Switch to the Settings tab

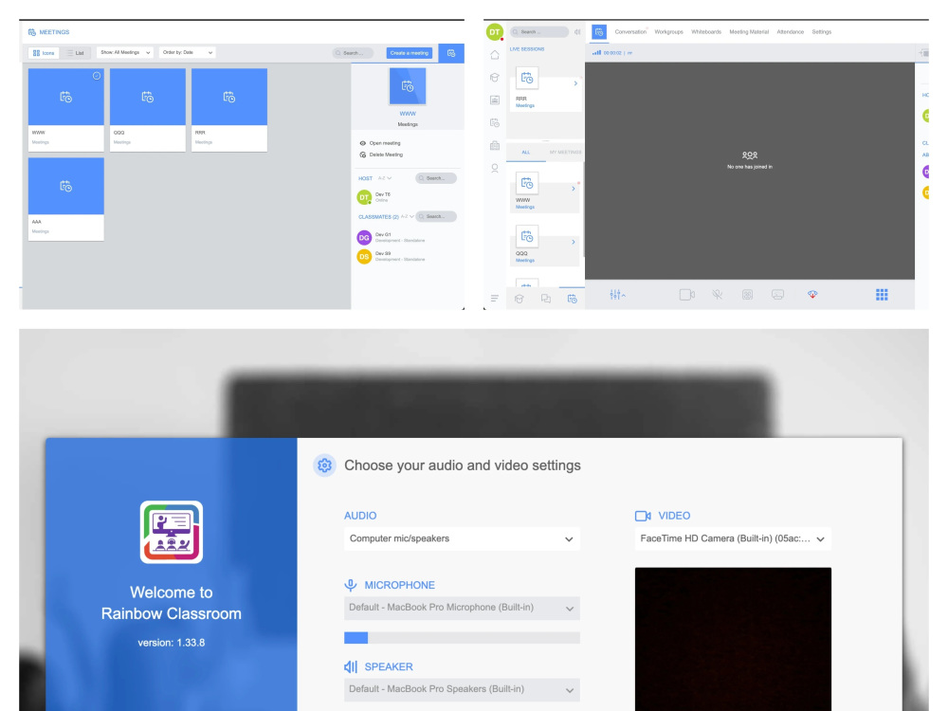tap(822, 32)
